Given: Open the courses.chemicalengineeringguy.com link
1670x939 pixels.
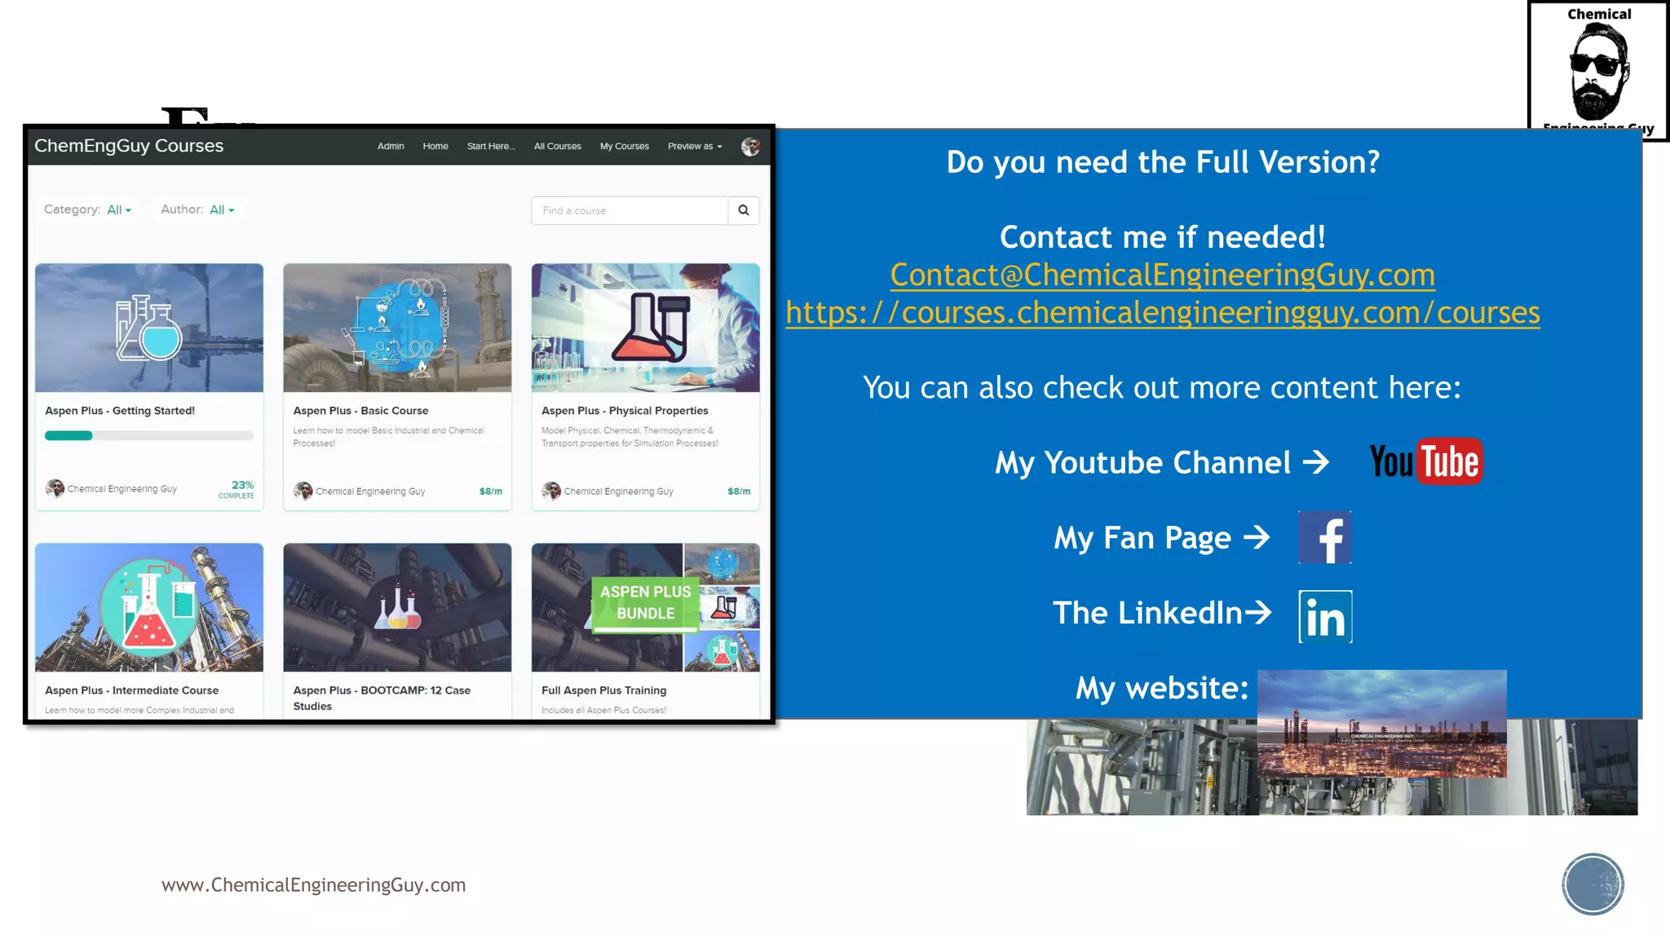Looking at the screenshot, I should click(x=1162, y=313).
